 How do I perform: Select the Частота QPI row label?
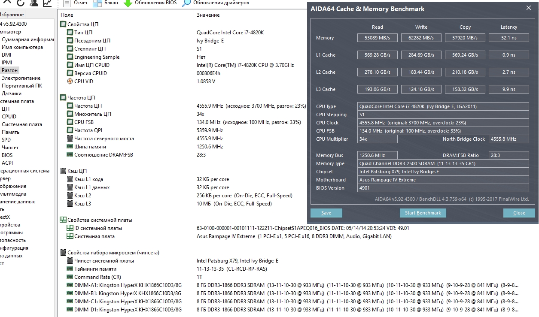point(88,130)
